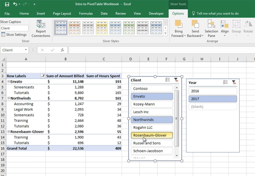Image resolution: width=255 pixels, height=176 pixels.
Task: Apply the last blue slicer style in gallery
Action: click(x=156, y=28)
